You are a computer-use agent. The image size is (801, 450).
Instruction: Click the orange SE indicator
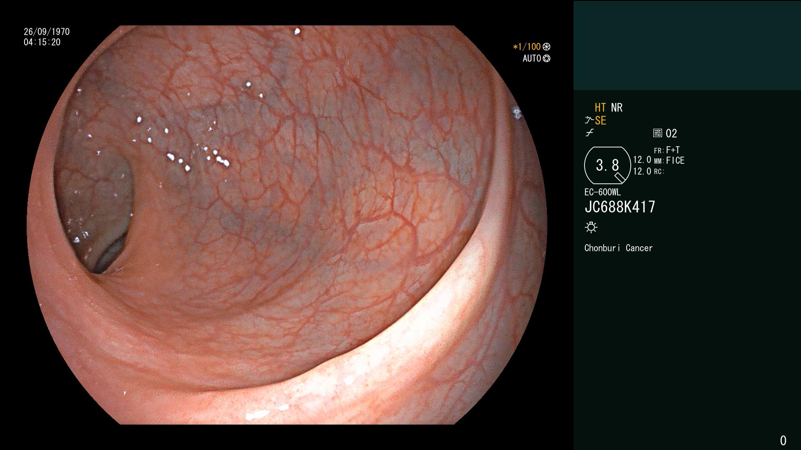click(600, 121)
